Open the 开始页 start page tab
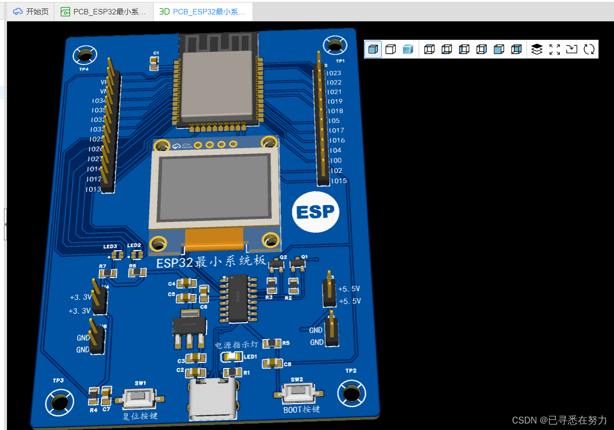Screen dimensions: 614x430 tap(31, 11)
